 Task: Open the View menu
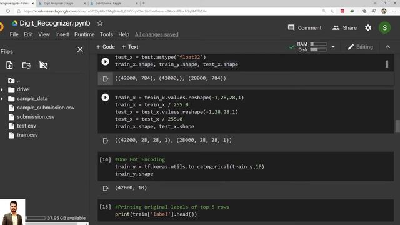(44, 34)
